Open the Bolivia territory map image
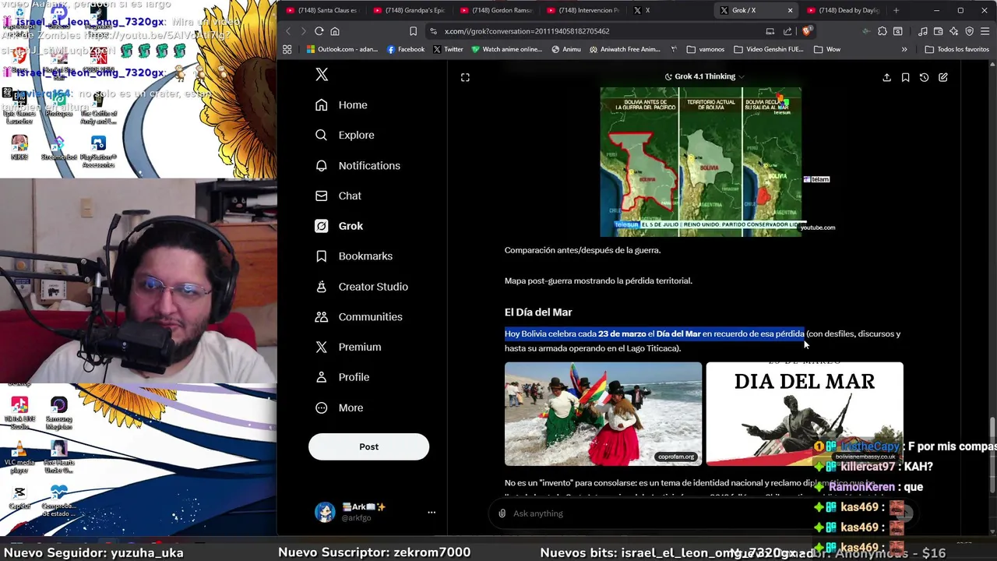997x561 pixels. 700,161
